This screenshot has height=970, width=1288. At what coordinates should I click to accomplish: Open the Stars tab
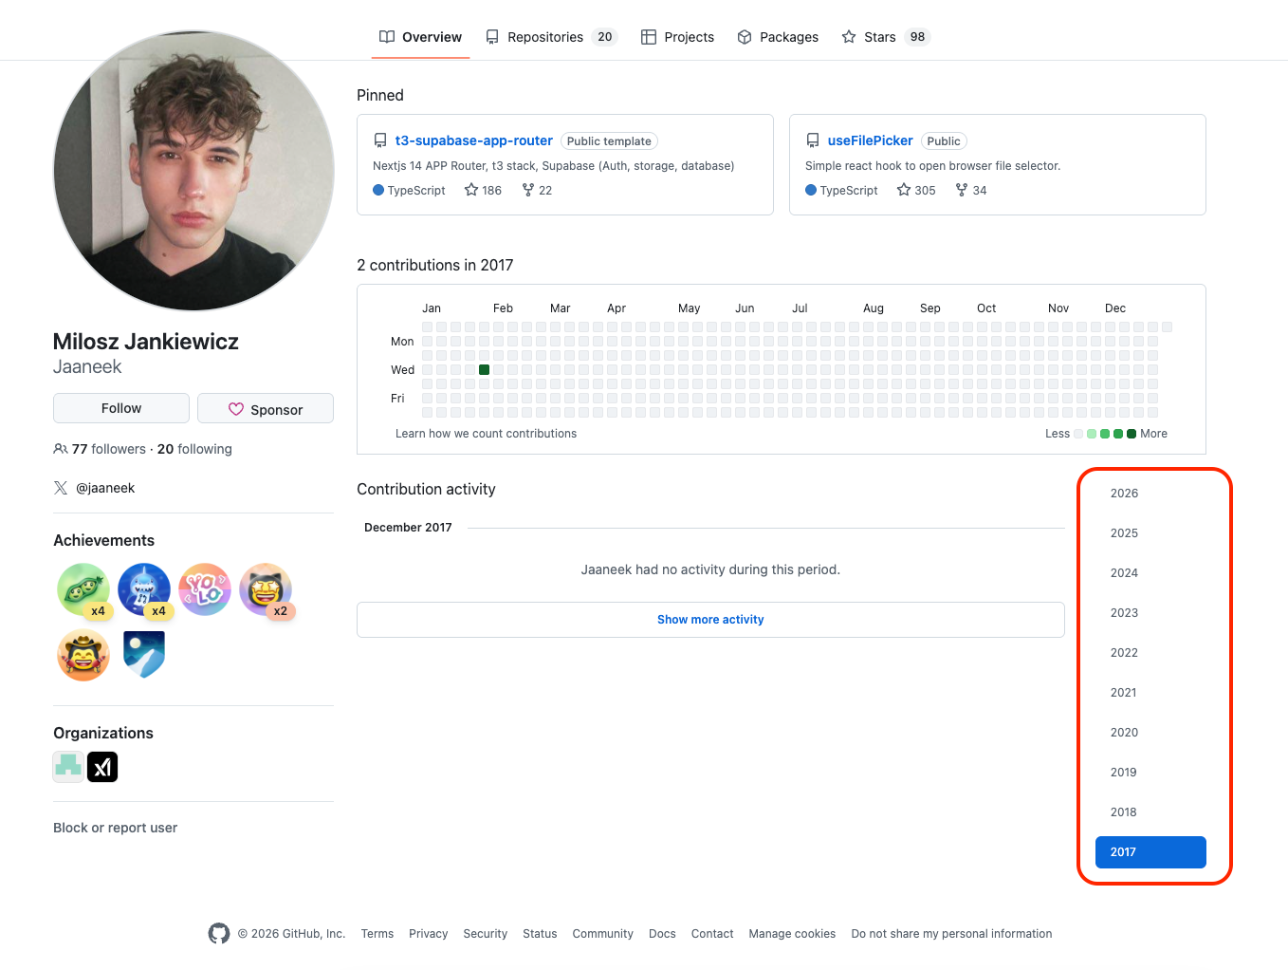point(886,37)
